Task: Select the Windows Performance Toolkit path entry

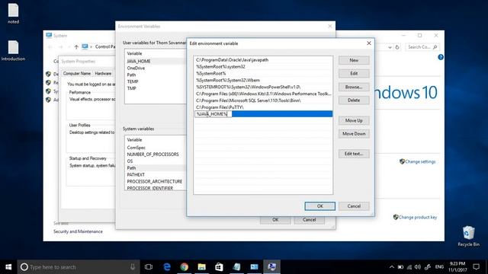Action: tap(263, 94)
